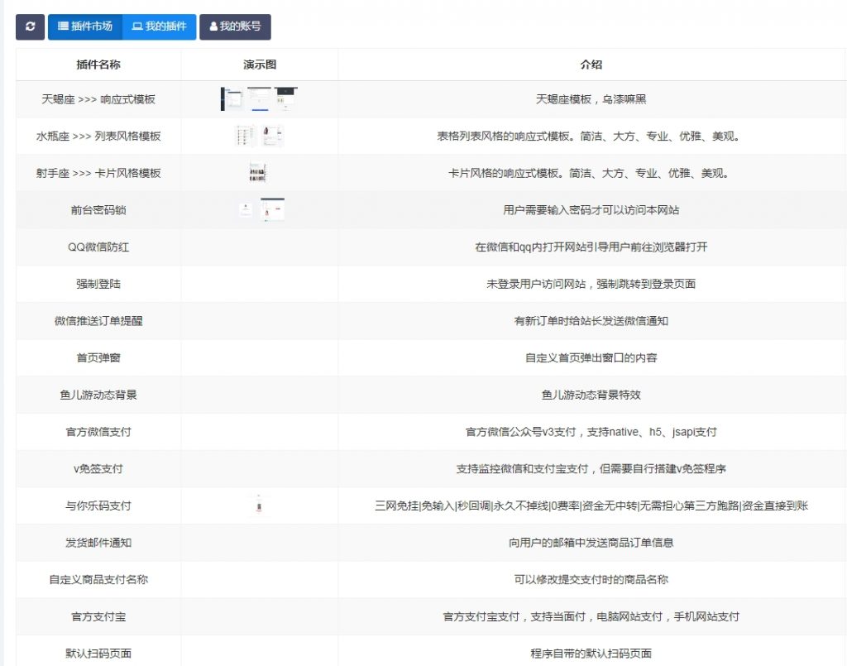
Task: Select the QQ微信防红 plugin name
Action: coord(98,247)
